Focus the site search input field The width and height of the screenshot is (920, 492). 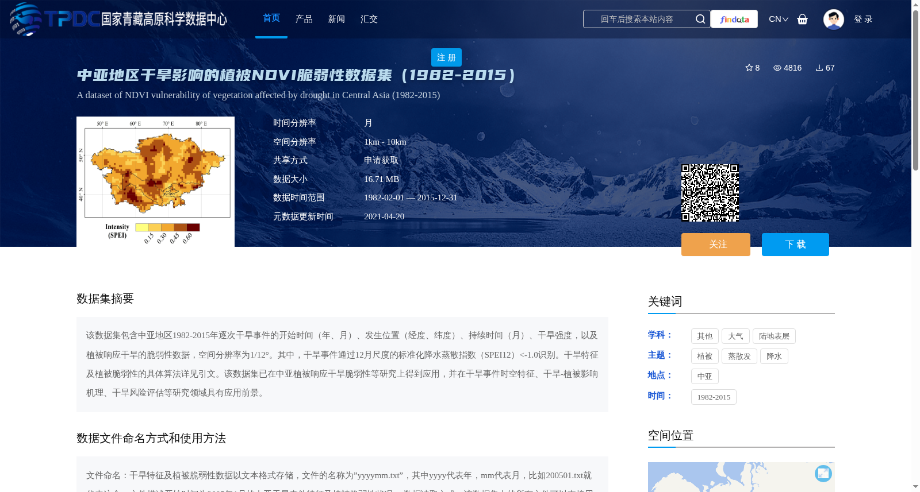pyautogui.click(x=637, y=19)
